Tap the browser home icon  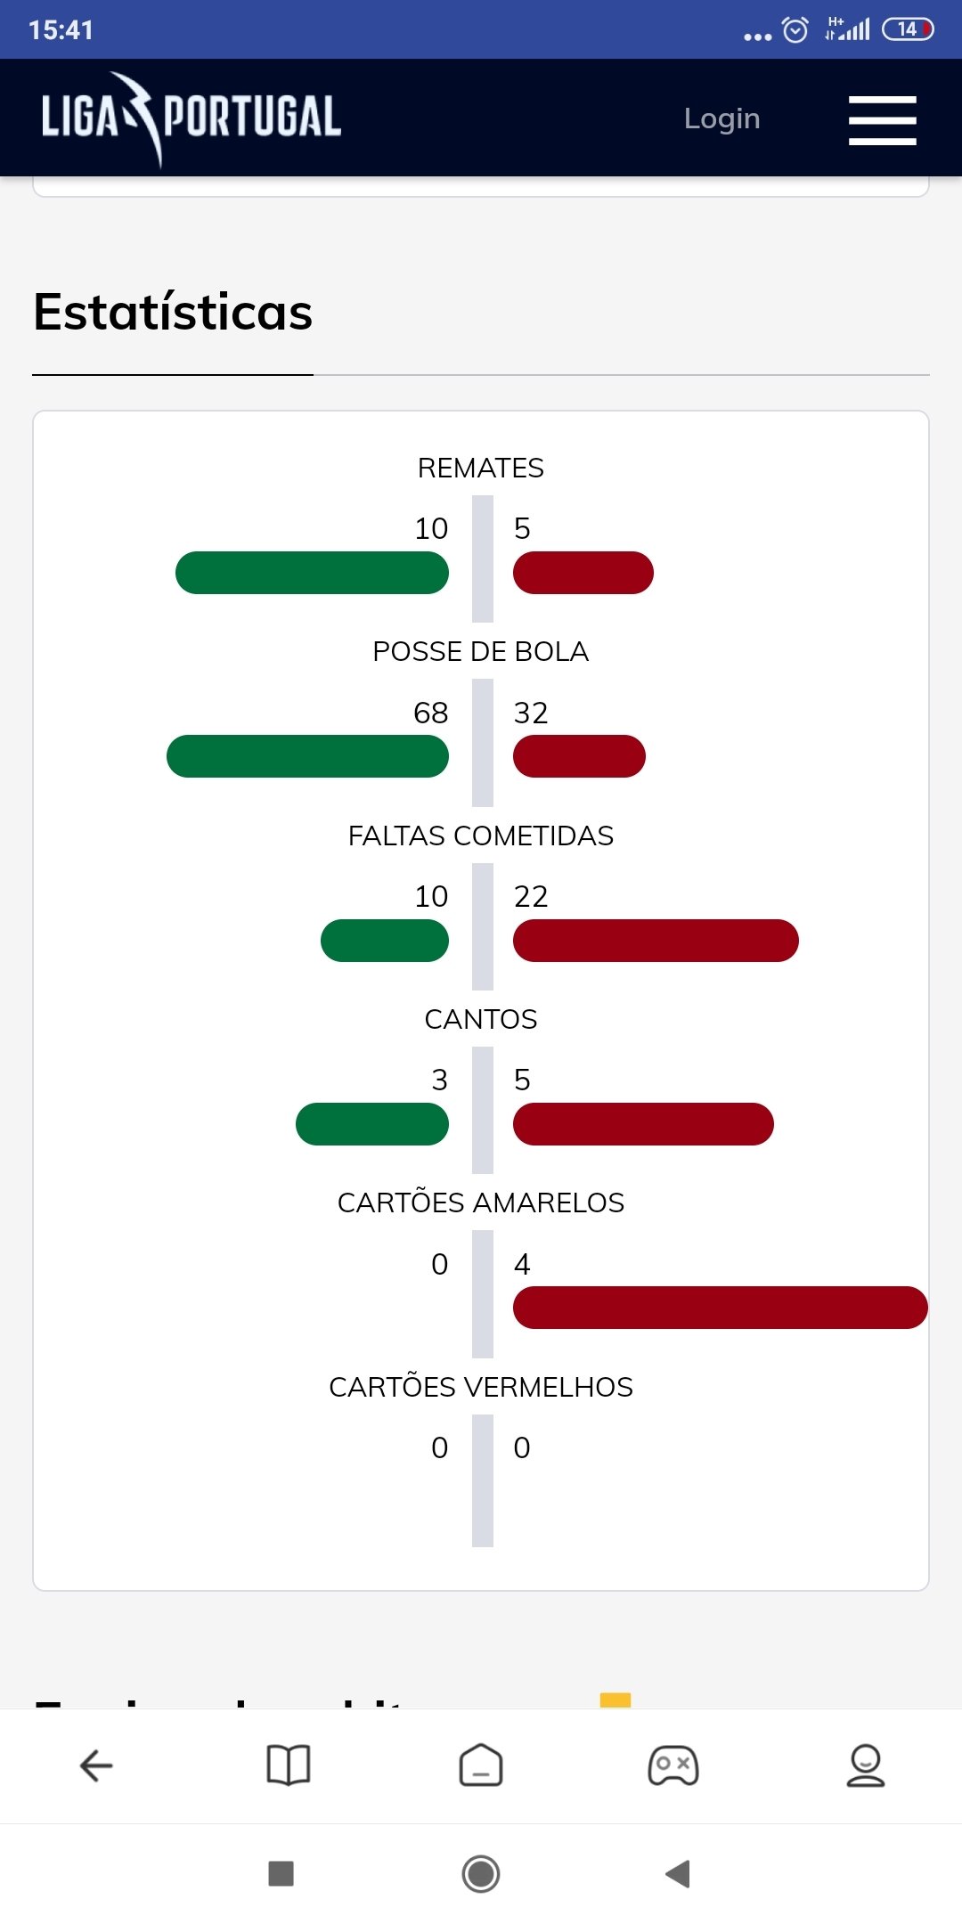click(481, 1765)
